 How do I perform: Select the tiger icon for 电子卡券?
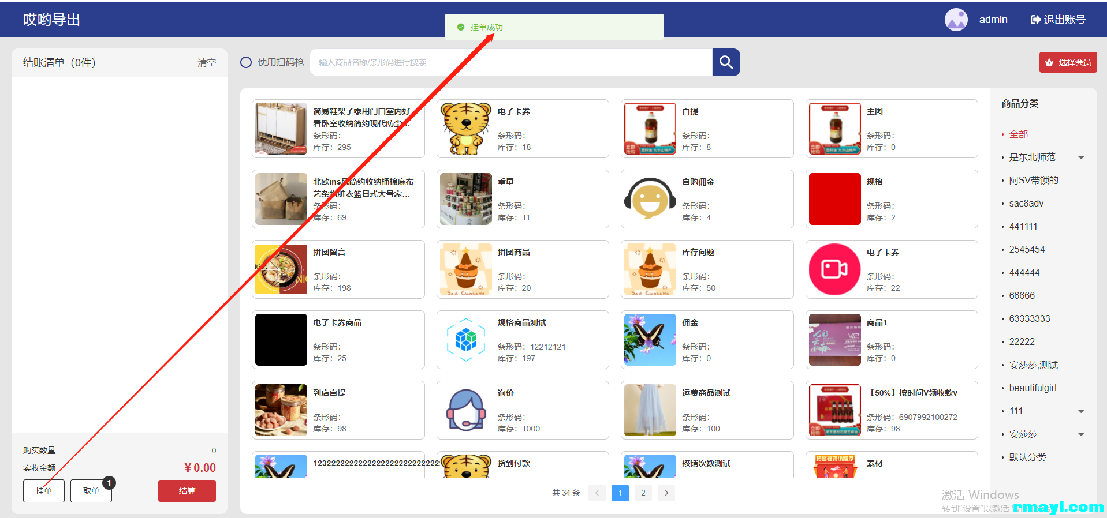(x=465, y=129)
